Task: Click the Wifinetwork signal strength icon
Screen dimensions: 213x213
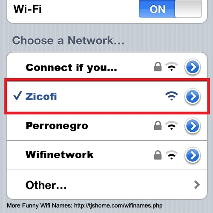Action: pos(172,155)
